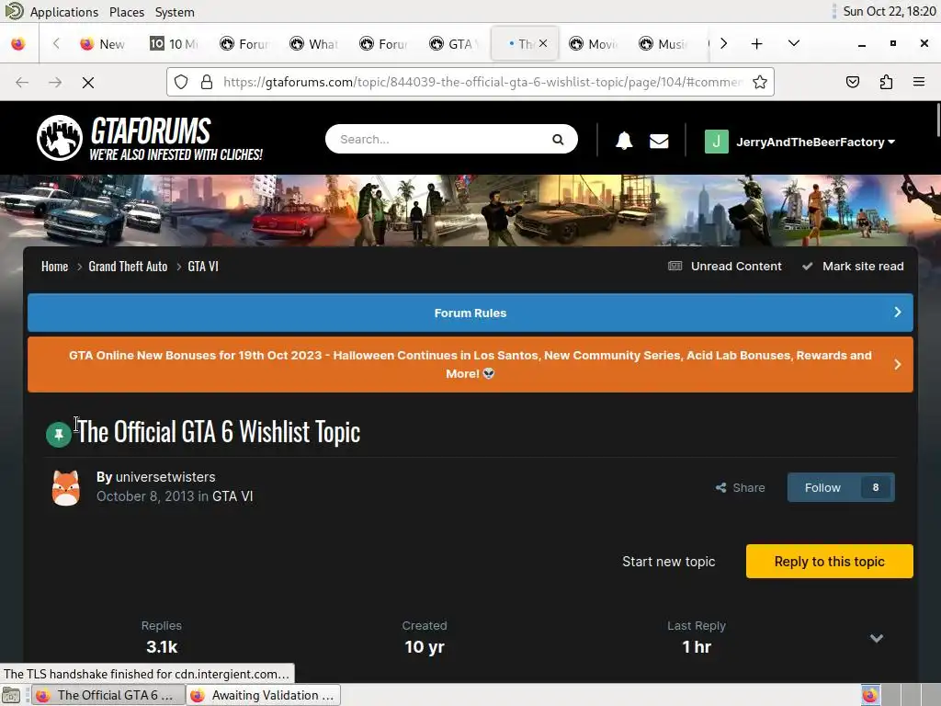Image resolution: width=941 pixels, height=706 pixels.
Task: Open GTA VI link beside date
Action: click(x=232, y=496)
